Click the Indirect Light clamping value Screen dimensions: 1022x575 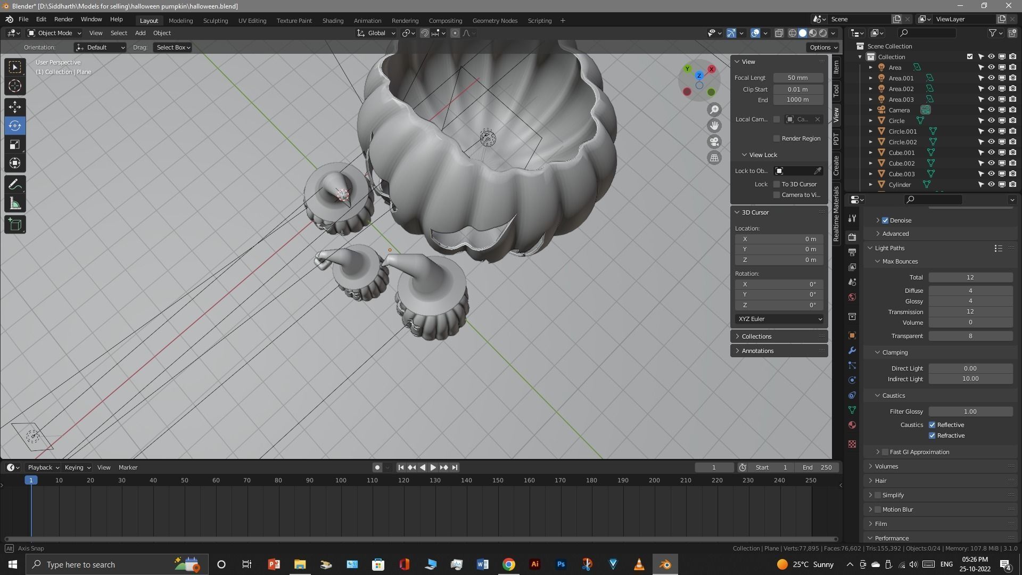970,379
